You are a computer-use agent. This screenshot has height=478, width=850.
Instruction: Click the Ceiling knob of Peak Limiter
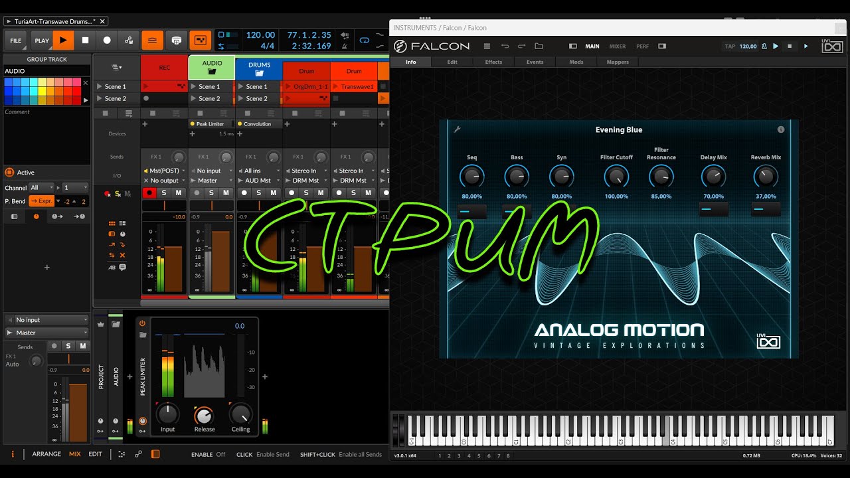(240, 414)
